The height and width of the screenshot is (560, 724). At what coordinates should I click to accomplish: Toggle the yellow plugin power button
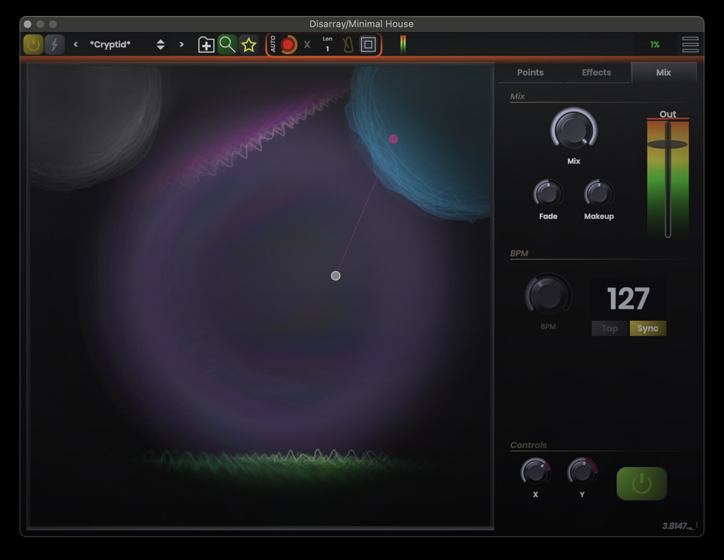[x=33, y=45]
